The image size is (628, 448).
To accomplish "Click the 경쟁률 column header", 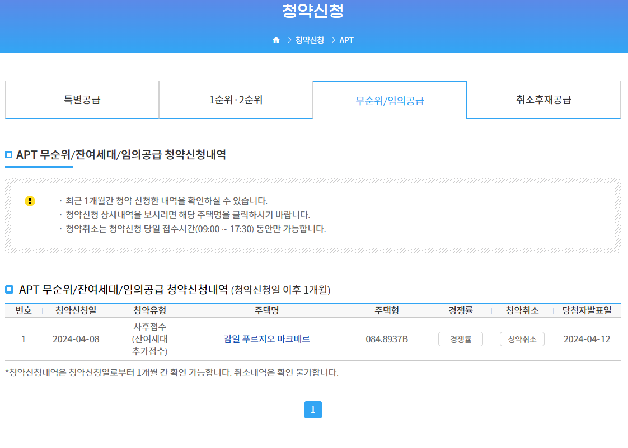I will point(461,310).
